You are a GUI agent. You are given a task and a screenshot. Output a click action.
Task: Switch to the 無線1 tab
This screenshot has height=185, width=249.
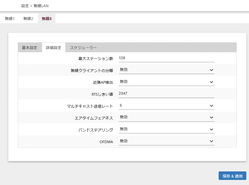click(x=10, y=19)
